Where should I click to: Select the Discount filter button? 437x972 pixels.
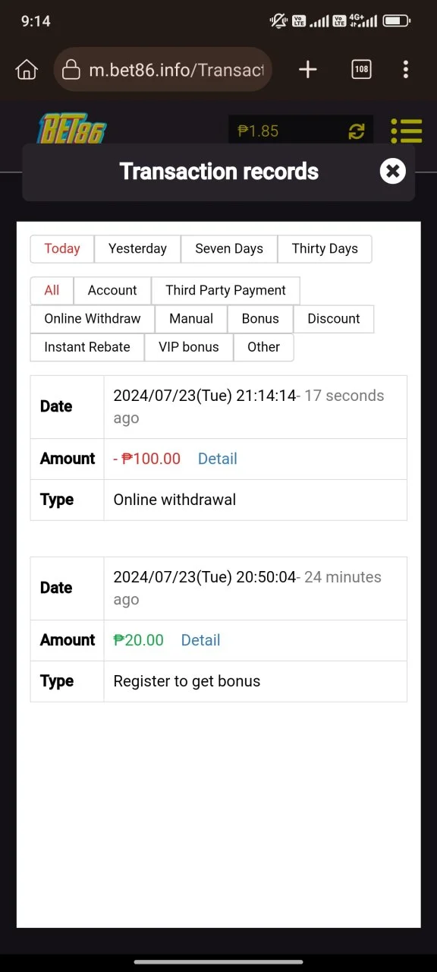click(x=334, y=319)
